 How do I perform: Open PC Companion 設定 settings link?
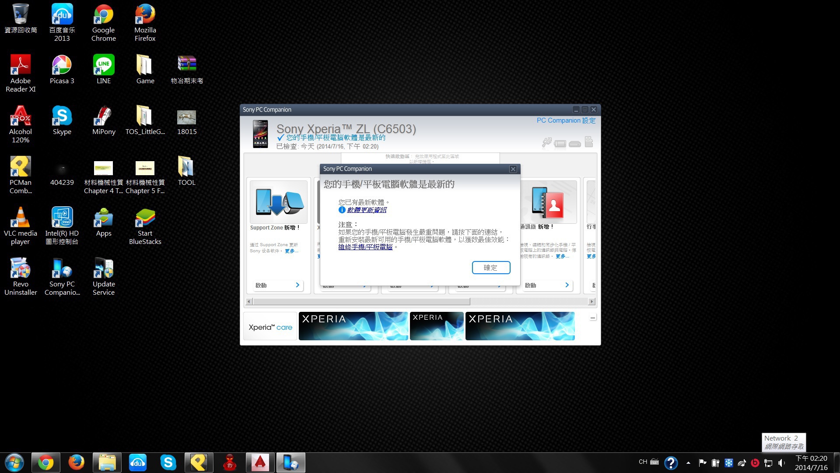tap(566, 120)
